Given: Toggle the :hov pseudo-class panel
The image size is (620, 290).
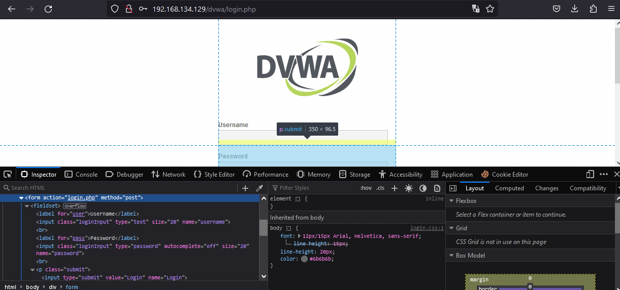Looking at the screenshot, I should (x=366, y=188).
